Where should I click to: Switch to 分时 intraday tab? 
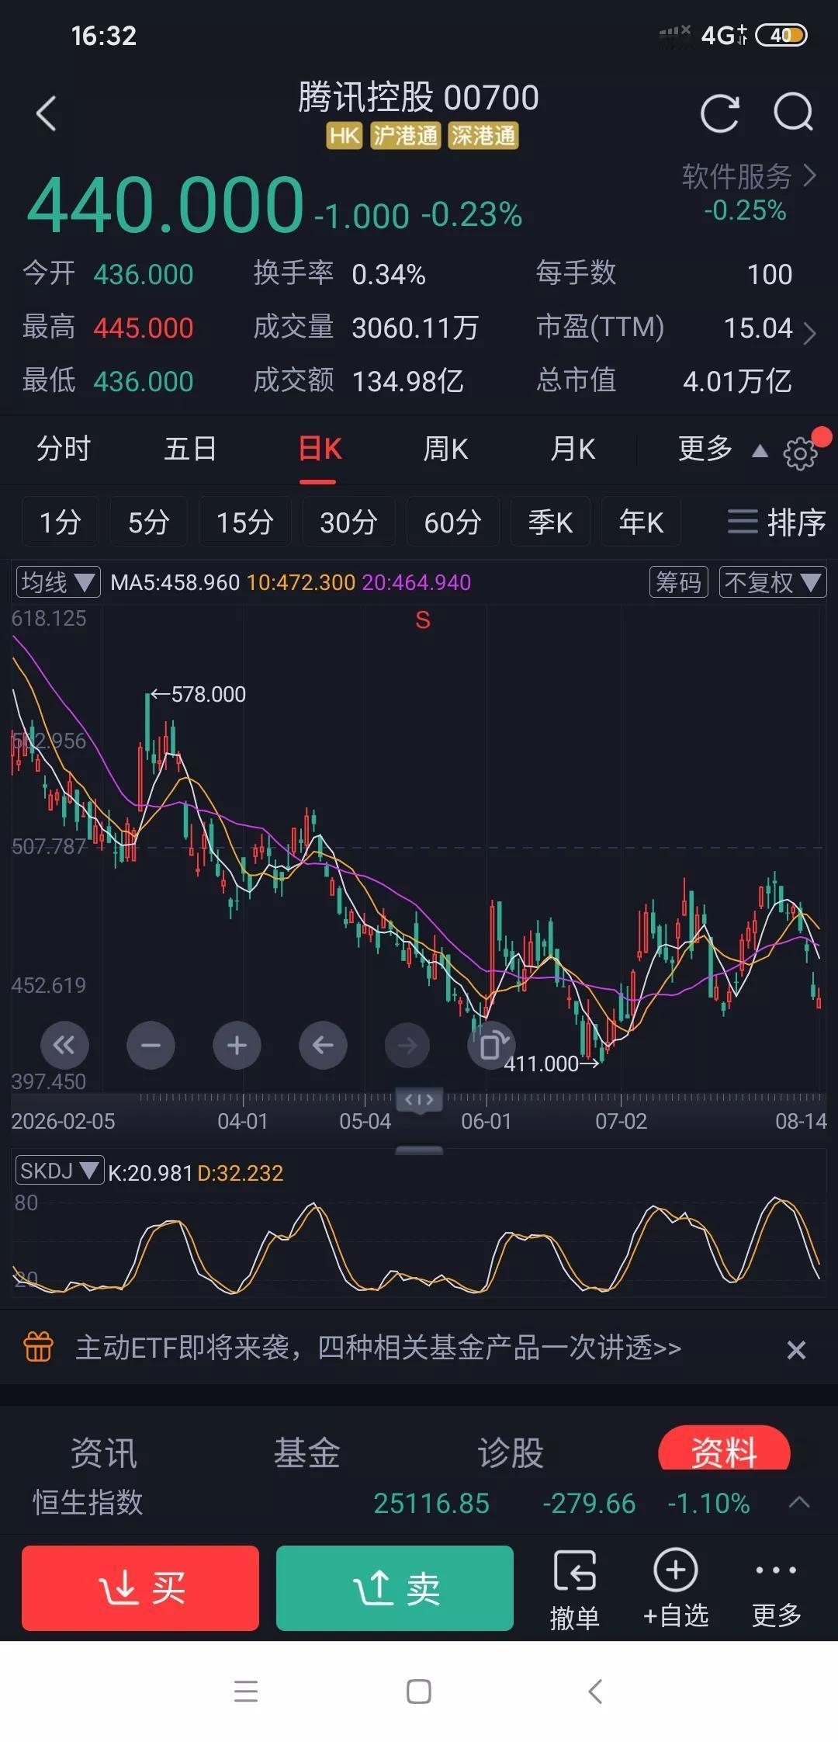(x=64, y=449)
